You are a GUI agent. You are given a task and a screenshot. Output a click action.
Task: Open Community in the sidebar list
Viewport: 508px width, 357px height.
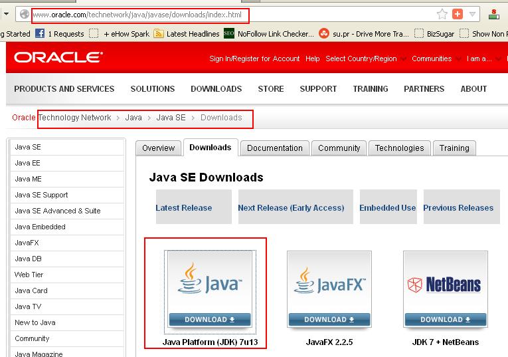pyautogui.click(x=67, y=338)
